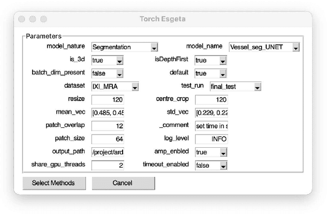327x214 pixels.
Task: Expand the dataset IXI_MRA dropdown
Action: click(115, 87)
